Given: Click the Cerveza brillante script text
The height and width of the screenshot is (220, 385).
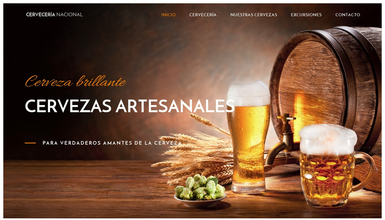Looking at the screenshot, I should (x=75, y=81).
